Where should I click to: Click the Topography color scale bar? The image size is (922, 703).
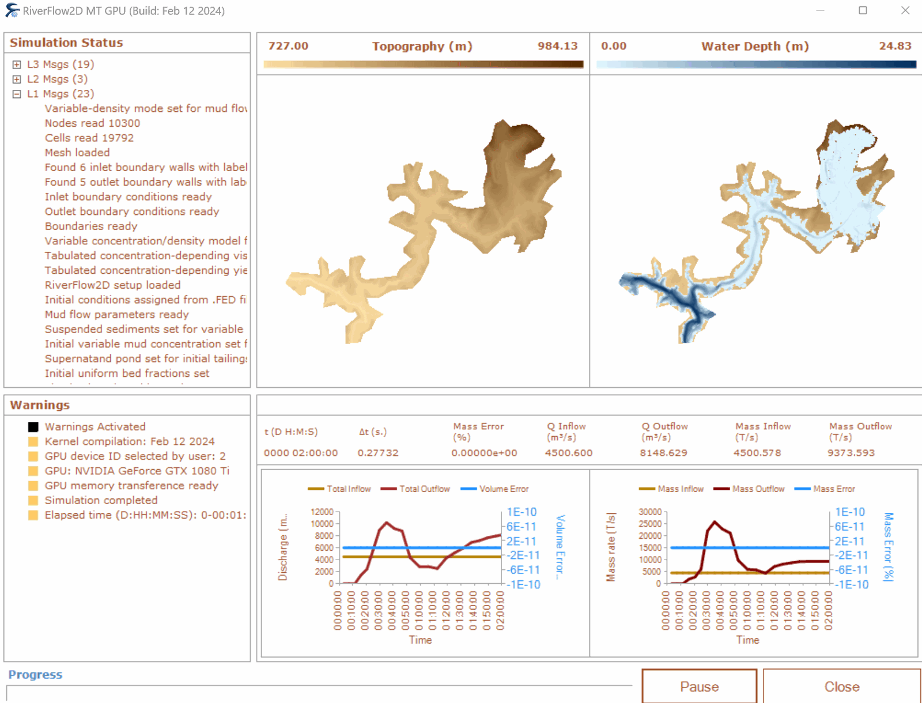click(423, 65)
